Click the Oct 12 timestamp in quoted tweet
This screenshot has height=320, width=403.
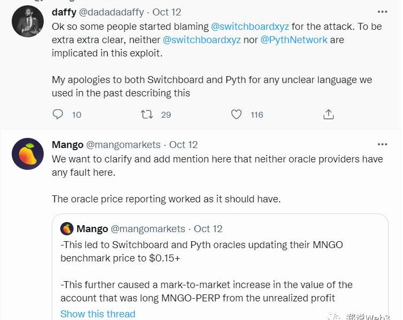(x=208, y=229)
